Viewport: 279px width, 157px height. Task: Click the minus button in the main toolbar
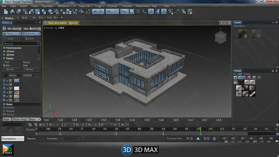[101, 12]
